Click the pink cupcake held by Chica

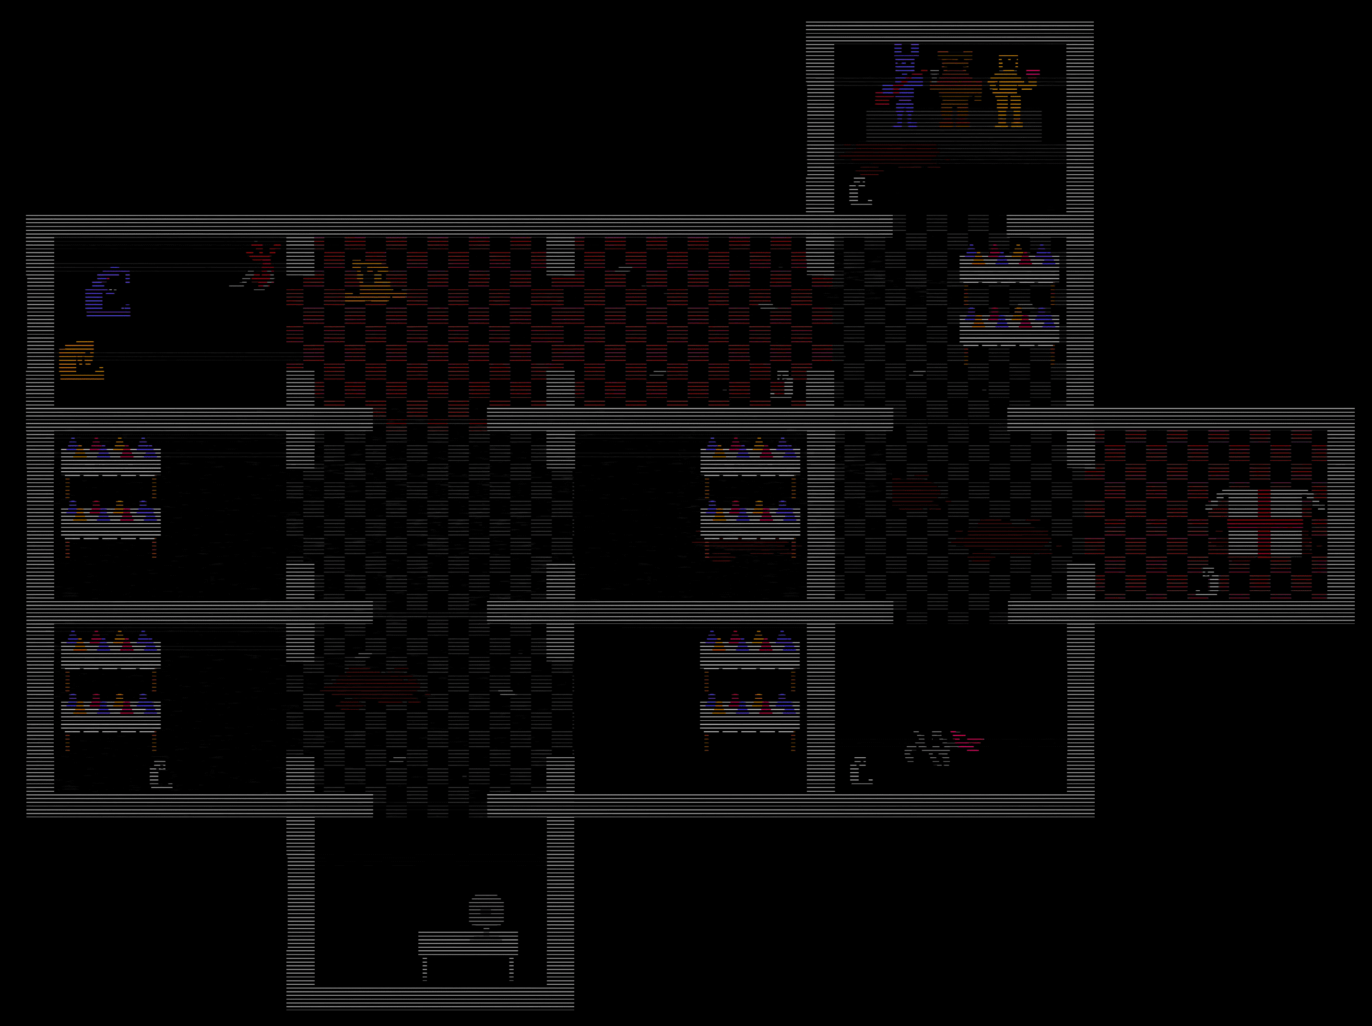click(1033, 73)
